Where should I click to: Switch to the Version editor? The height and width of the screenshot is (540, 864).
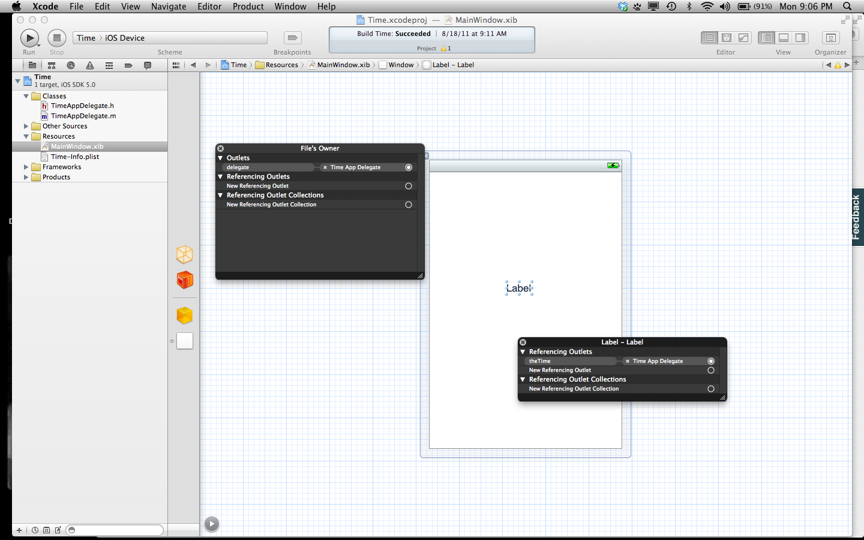[x=743, y=38]
